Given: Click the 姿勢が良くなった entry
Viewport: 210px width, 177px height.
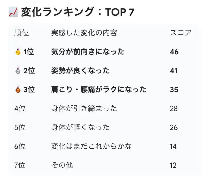Looking at the screenshot, I should point(80,71).
